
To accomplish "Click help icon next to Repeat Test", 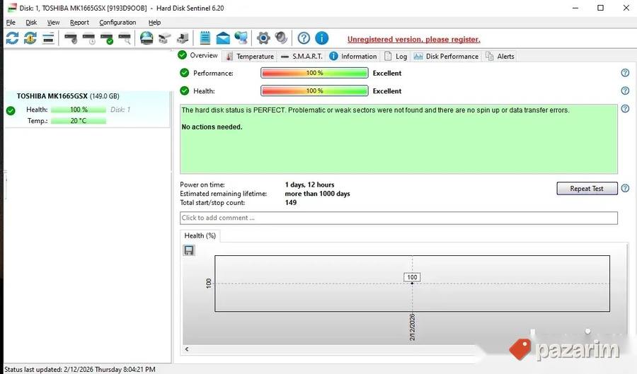I will pos(625,188).
